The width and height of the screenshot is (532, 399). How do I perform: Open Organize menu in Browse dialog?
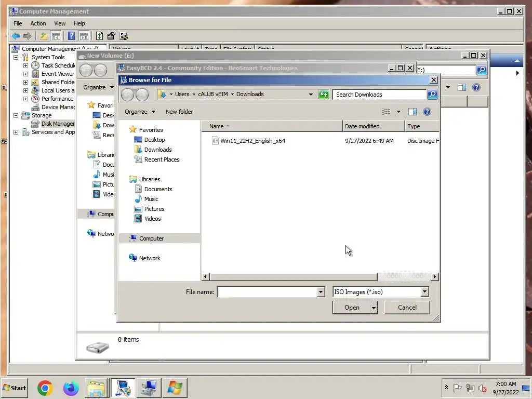[x=140, y=112]
